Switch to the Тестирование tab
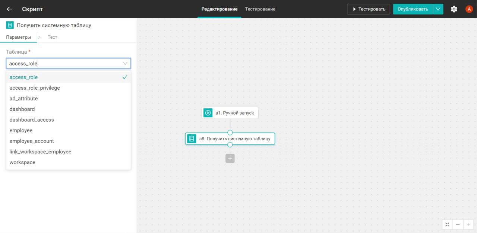The width and height of the screenshot is (477, 233). pyautogui.click(x=260, y=9)
